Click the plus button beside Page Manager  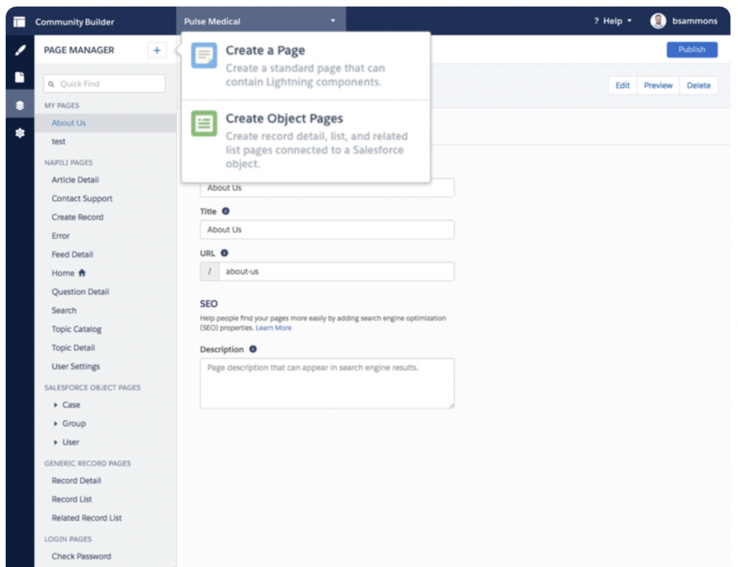tap(156, 50)
